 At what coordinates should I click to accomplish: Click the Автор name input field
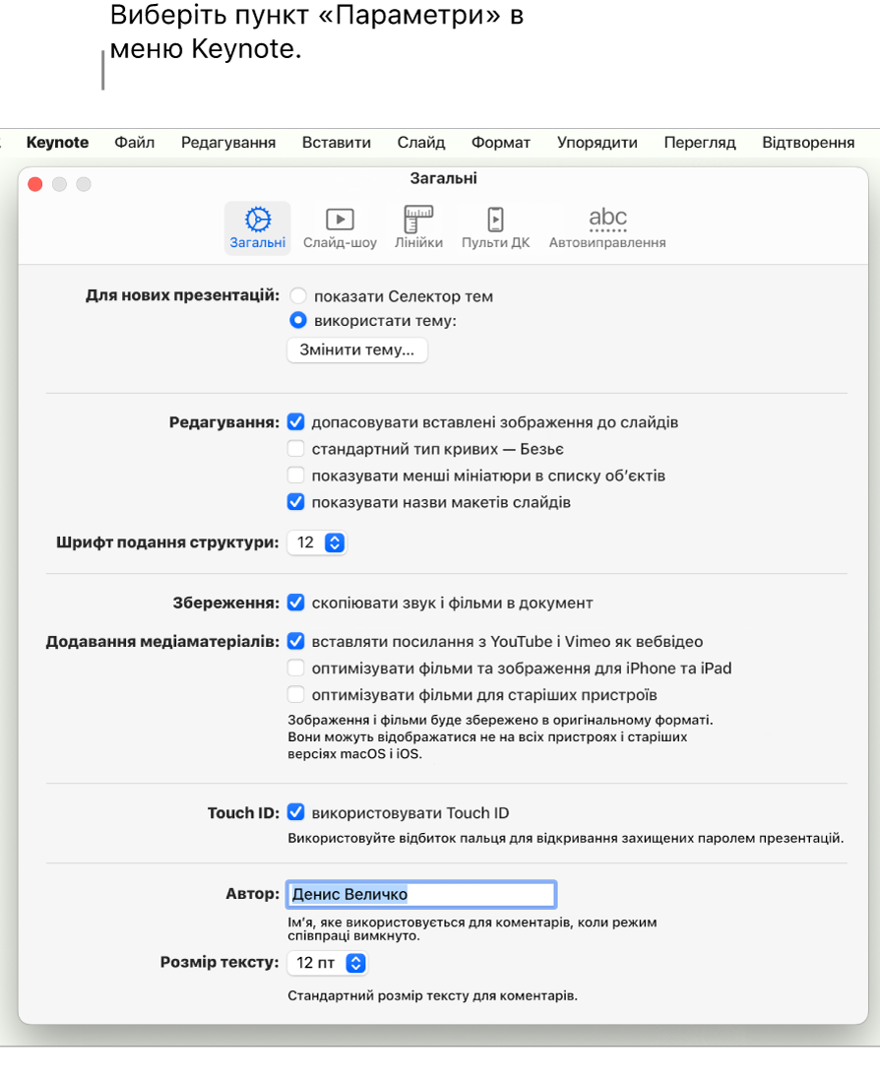tap(421, 894)
